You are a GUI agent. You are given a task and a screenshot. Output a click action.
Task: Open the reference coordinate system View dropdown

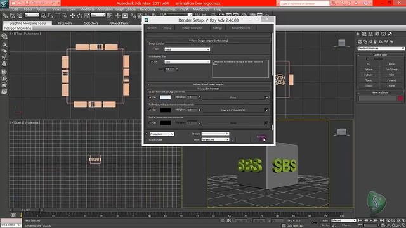pos(98,15)
